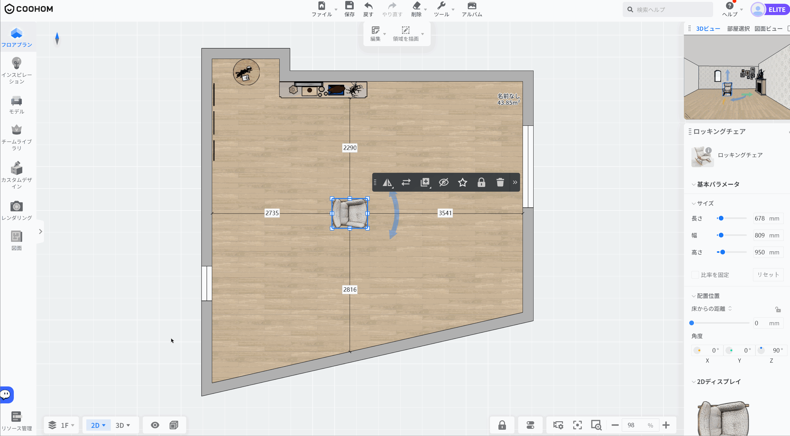This screenshot has width=790, height=436.
Task: Switch to the 図面ビュー tab
Action: pos(768,29)
